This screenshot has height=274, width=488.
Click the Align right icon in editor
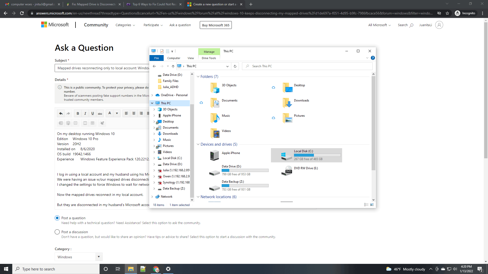pyautogui.click(x=141, y=113)
